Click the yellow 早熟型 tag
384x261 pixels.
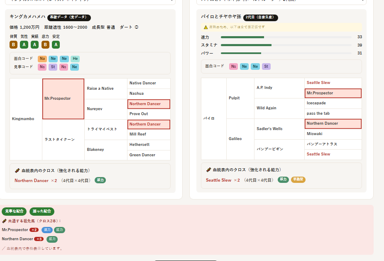point(298,180)
